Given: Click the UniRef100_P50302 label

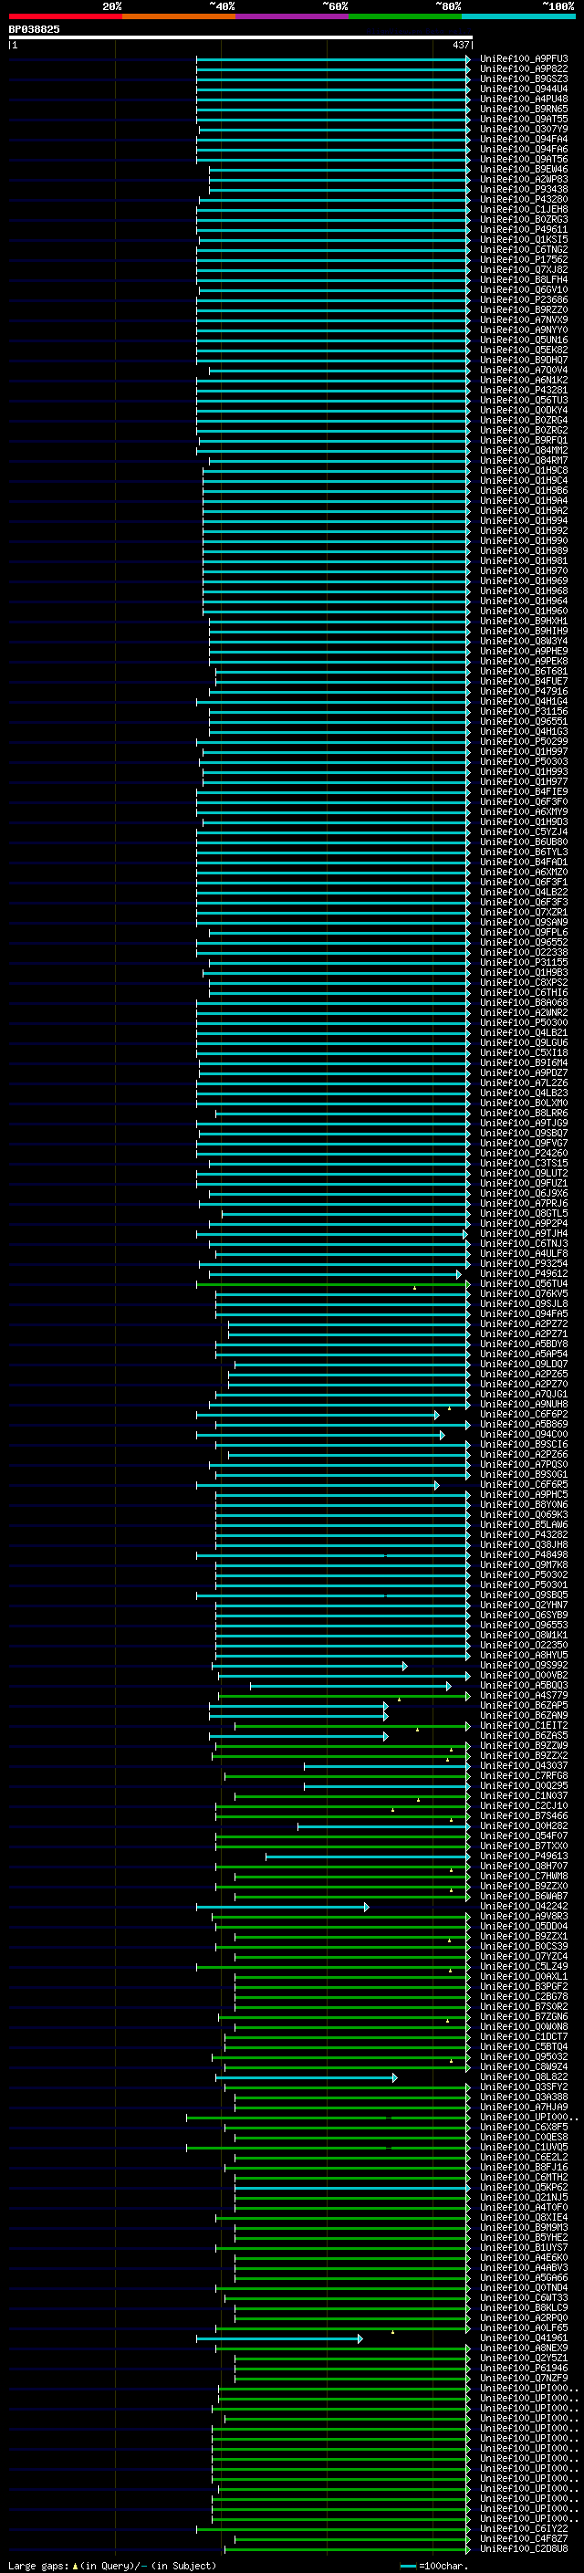Looking at the screenshot, I should (x=524, y=1575).
